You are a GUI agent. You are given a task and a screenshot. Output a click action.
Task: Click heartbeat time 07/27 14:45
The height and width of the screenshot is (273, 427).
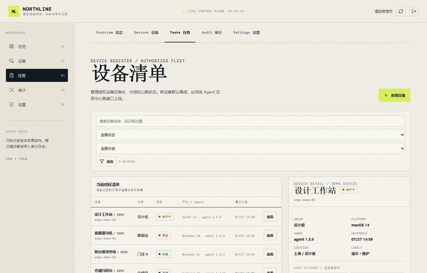click(x=245, y=236)
